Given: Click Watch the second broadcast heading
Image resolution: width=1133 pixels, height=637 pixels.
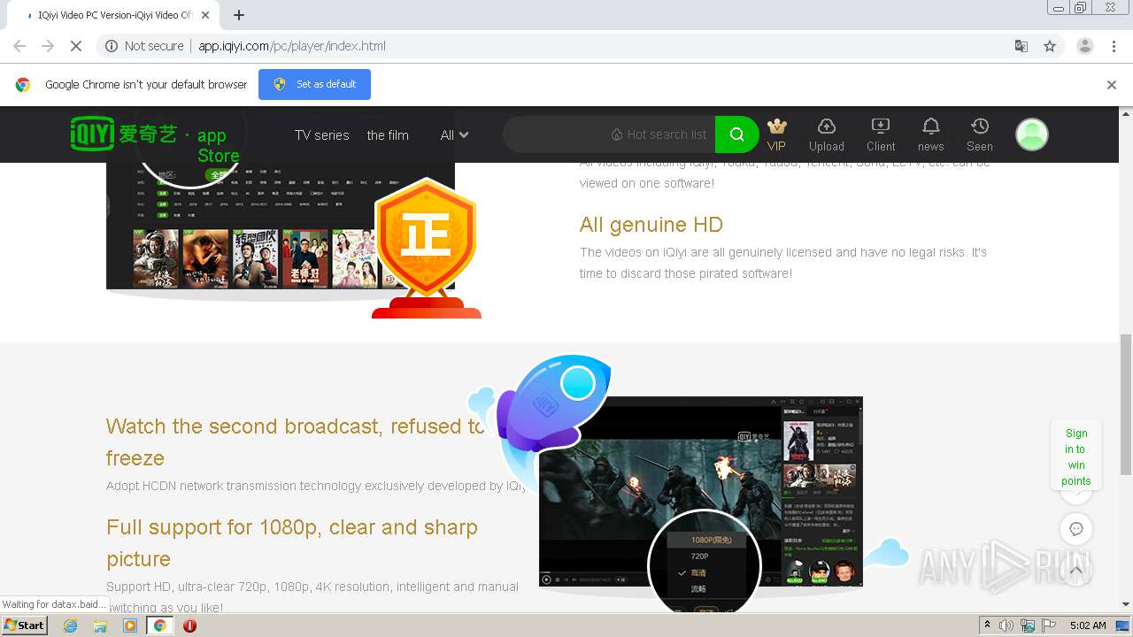Looking at the screenshot, I should pyautogui.click(x=297, y=441).
